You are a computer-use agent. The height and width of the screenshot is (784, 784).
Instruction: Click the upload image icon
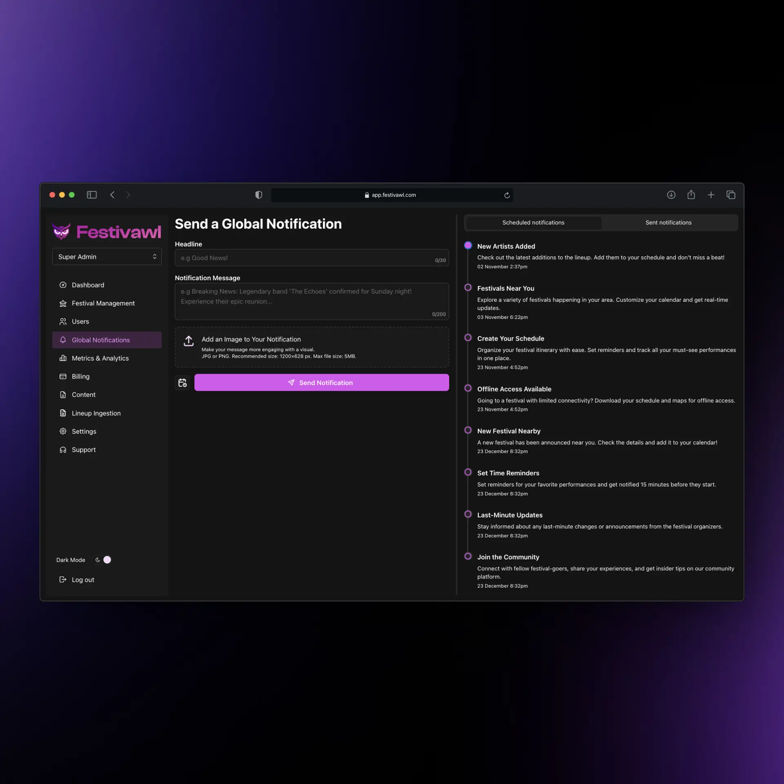coord(188,341)
